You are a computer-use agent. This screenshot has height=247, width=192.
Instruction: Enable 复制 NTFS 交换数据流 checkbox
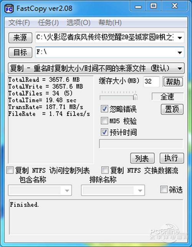105,170
